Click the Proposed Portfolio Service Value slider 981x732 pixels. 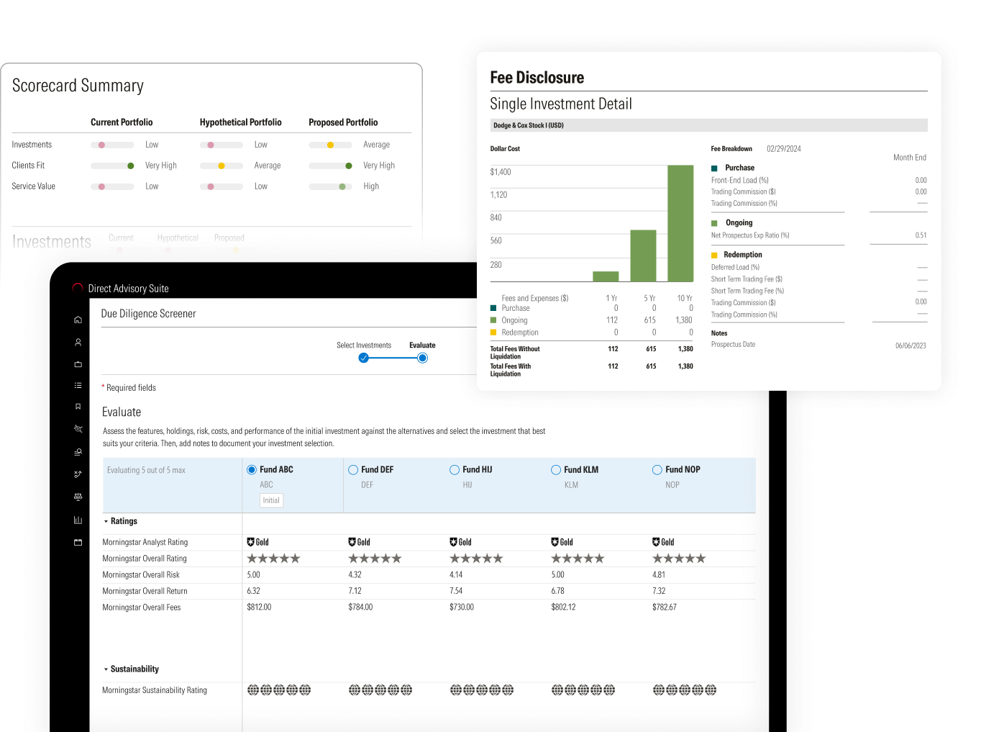(x=330, y=186)
